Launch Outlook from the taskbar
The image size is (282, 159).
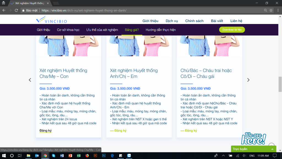pos(37,156)
